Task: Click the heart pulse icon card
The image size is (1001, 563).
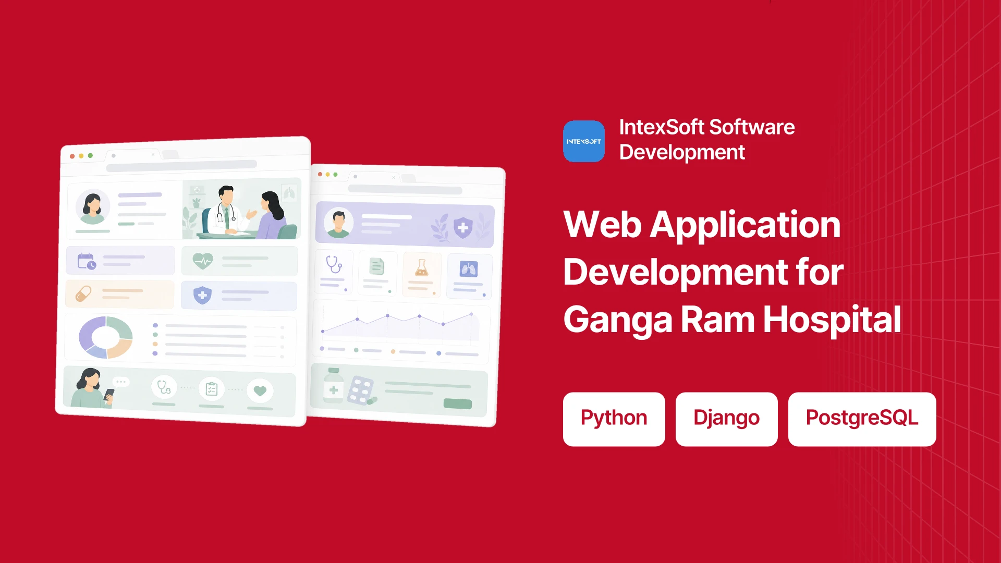Action: pyautogui.click(x=239, y=261)
